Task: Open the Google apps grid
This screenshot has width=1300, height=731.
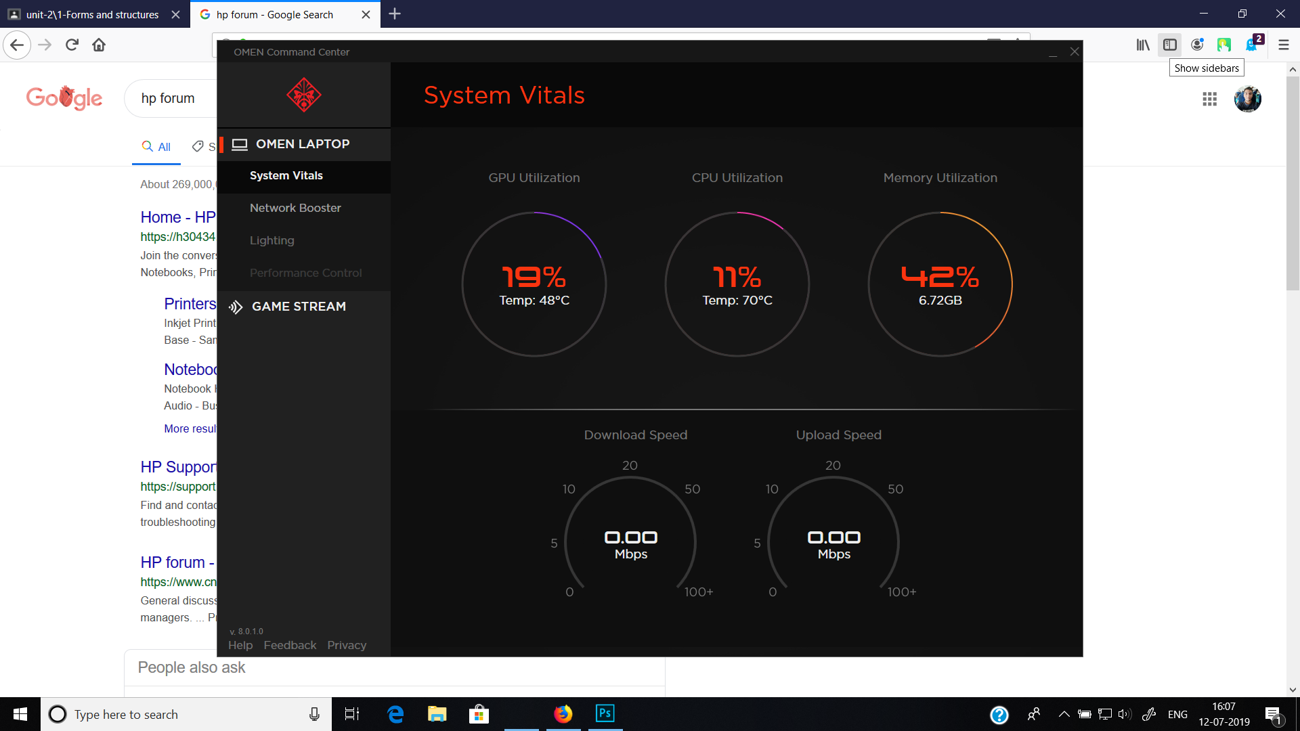Action: [x=1210, y=99]
